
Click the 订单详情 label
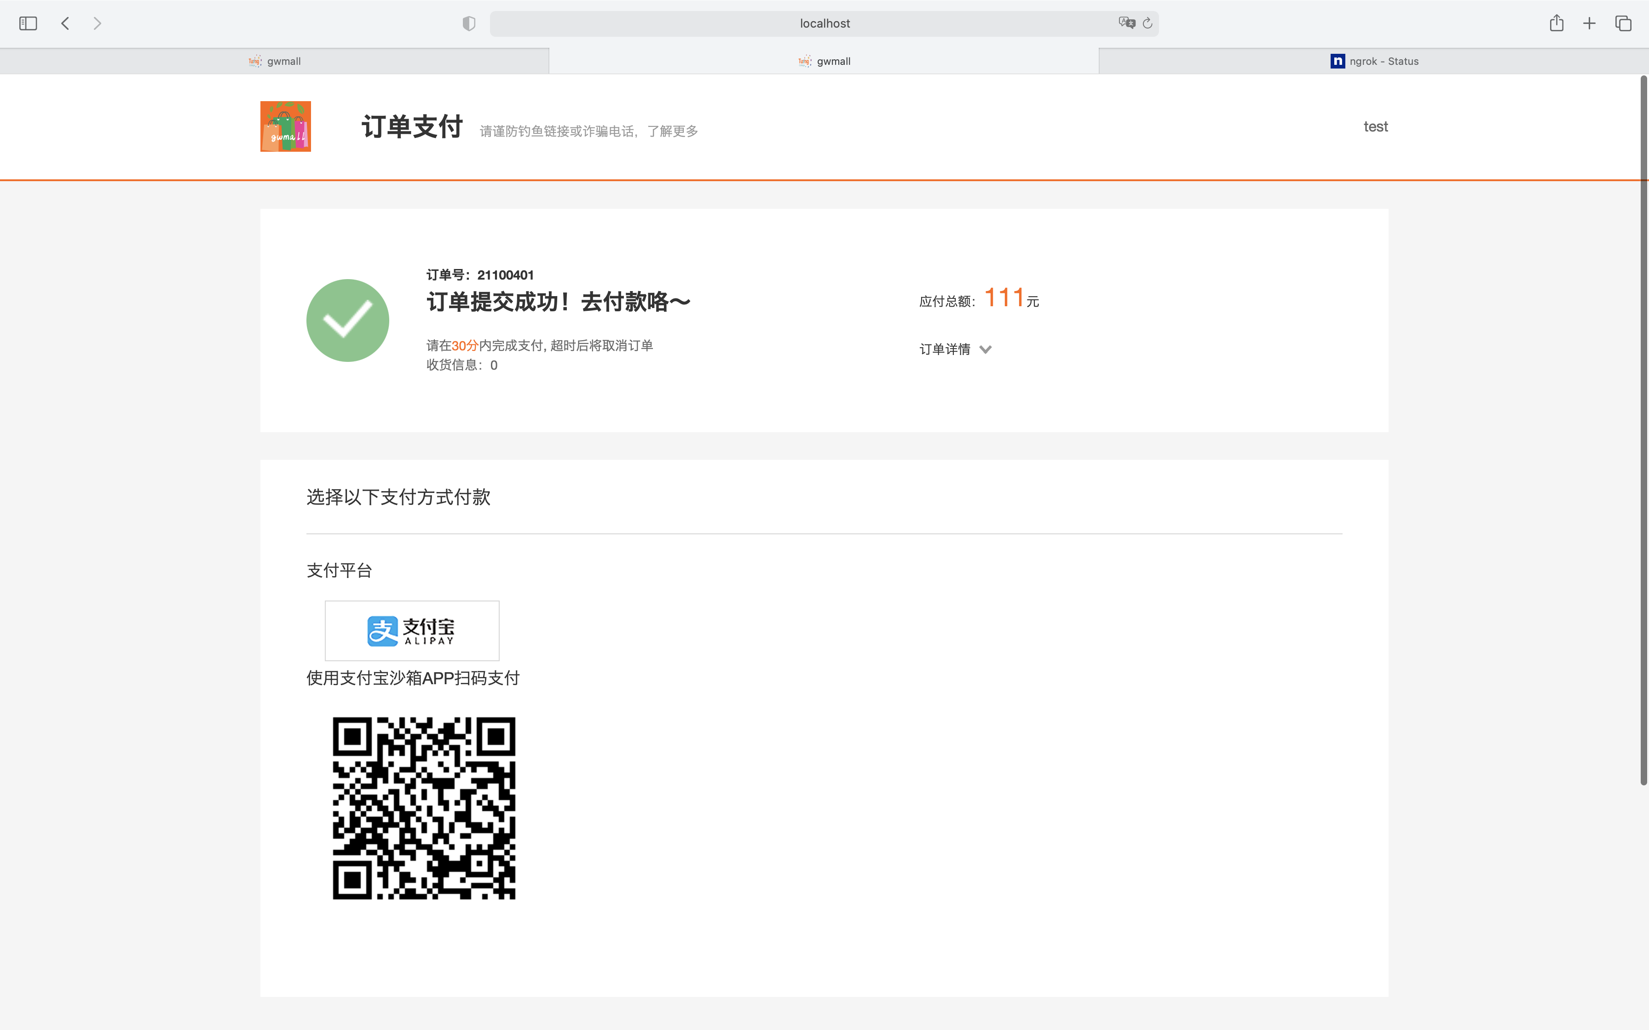point(945,349)
